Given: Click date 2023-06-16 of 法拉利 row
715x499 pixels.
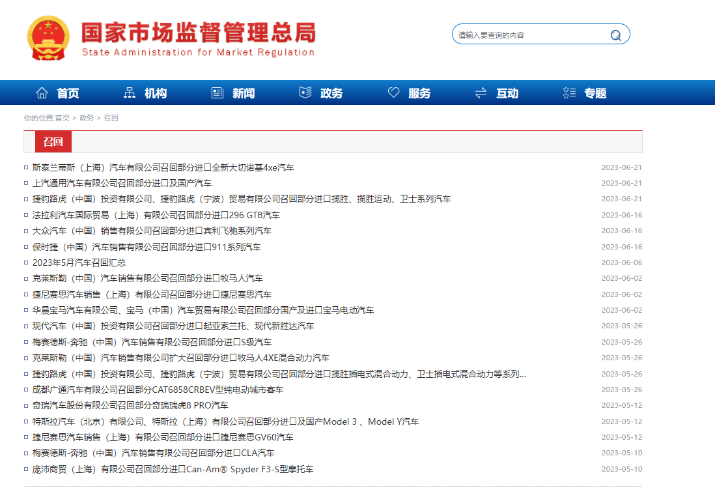Looking at the screenshot, I should 621,215.
